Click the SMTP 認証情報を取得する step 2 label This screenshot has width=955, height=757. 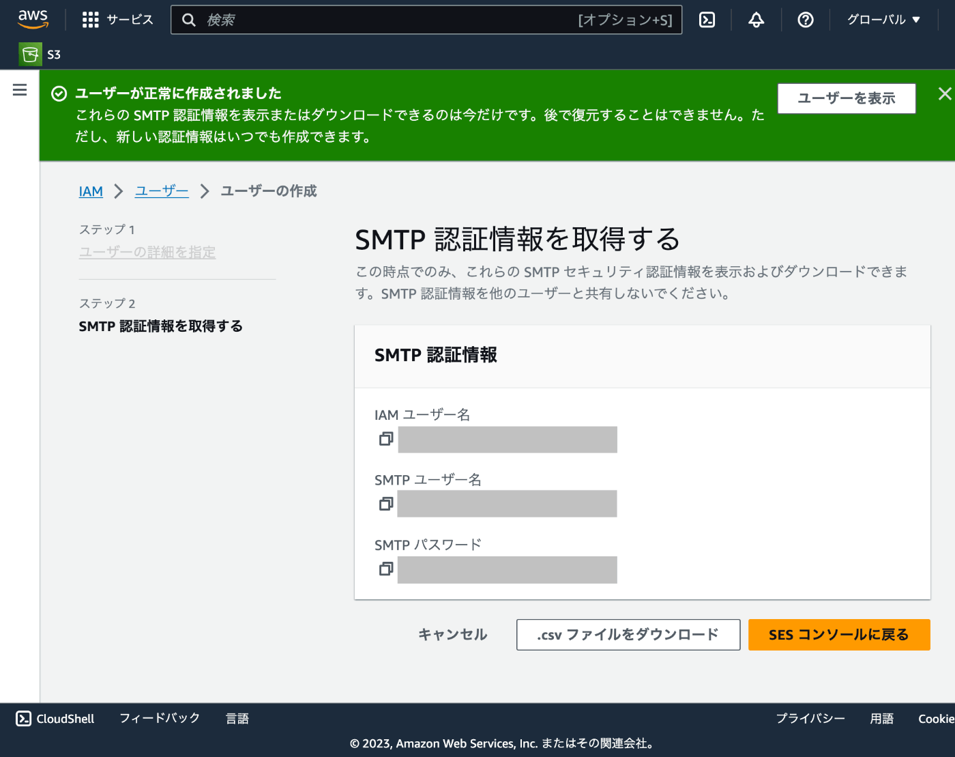pos(161,326)
